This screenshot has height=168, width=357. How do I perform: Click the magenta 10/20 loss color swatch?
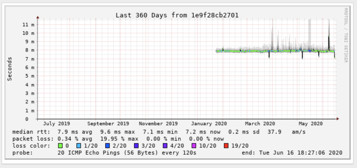[x=194, y=146]
